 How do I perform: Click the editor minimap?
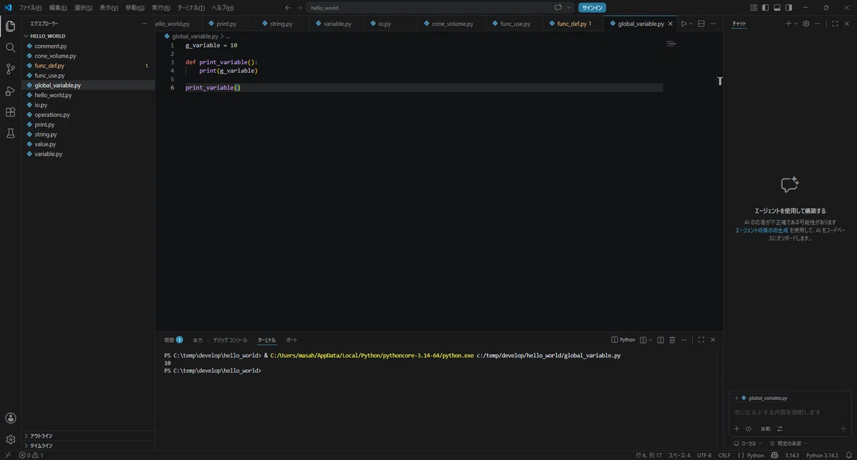[671, 44]
